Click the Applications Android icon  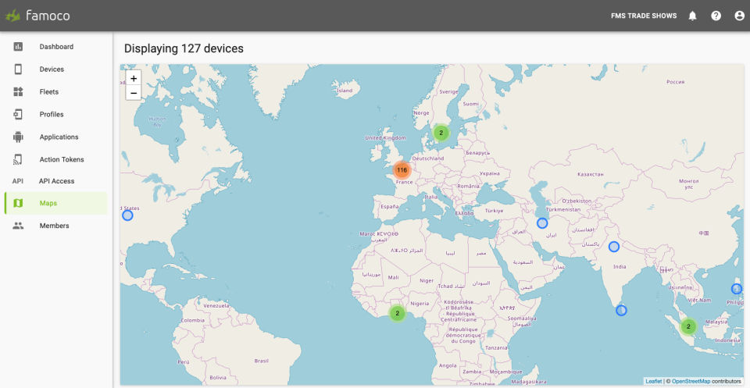point(18,137)
